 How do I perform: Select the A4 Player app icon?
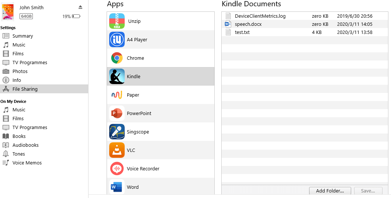pos(117,39)
